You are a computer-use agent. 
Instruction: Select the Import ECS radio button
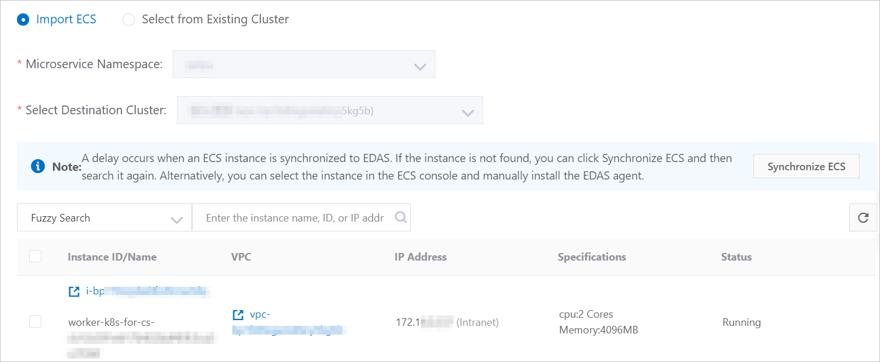point(23,20)
